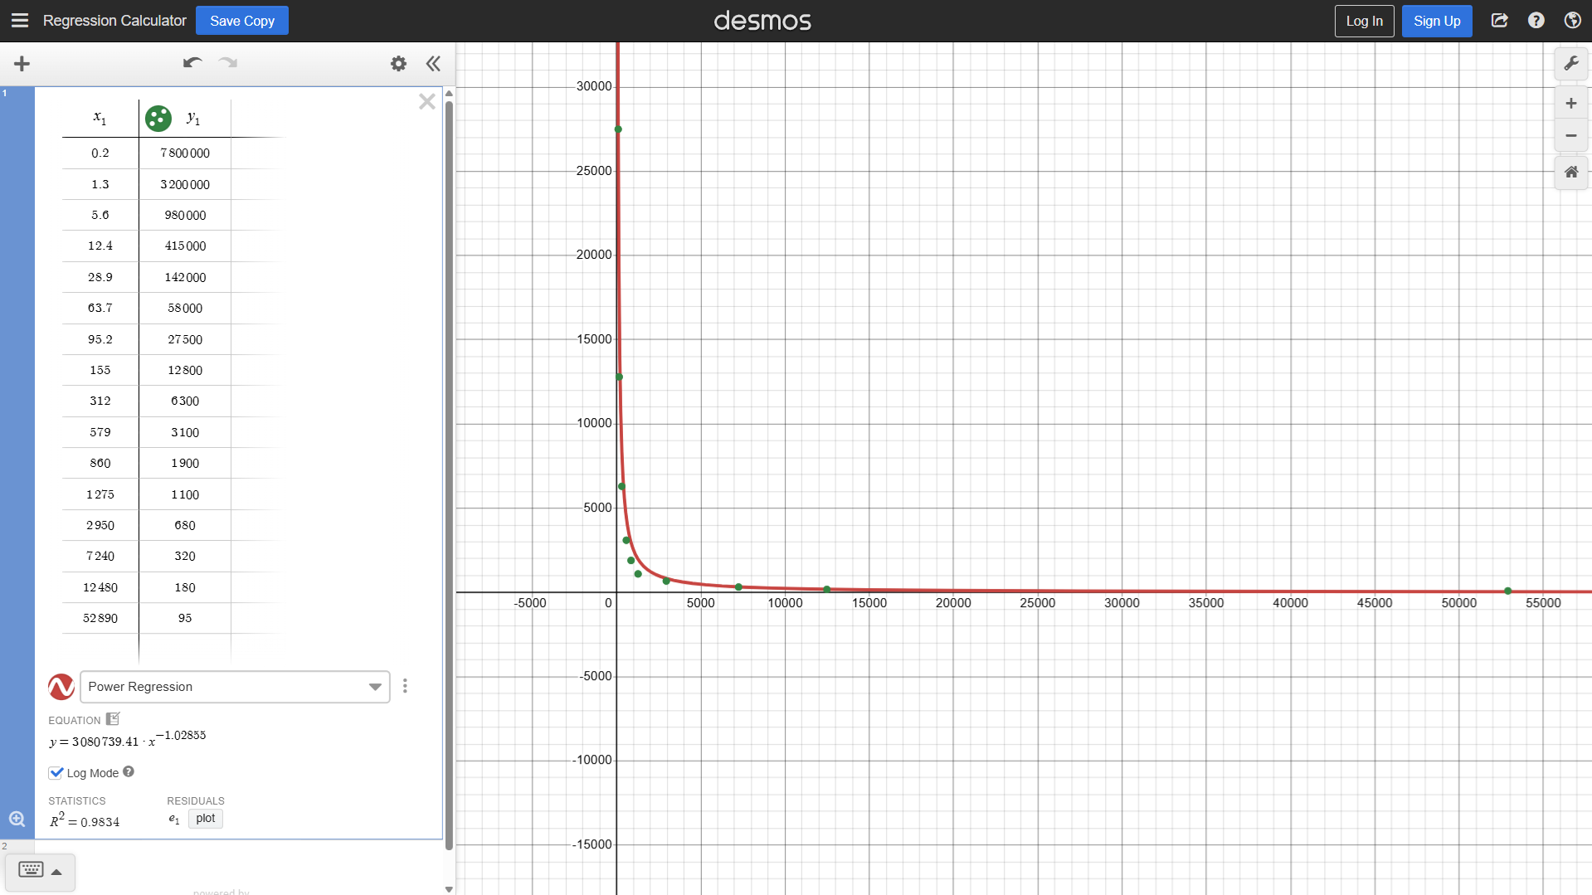The height and width of the screenshot is (895, 1592).
Task: Open the help question mark icon
Action: coord(1536,21)
